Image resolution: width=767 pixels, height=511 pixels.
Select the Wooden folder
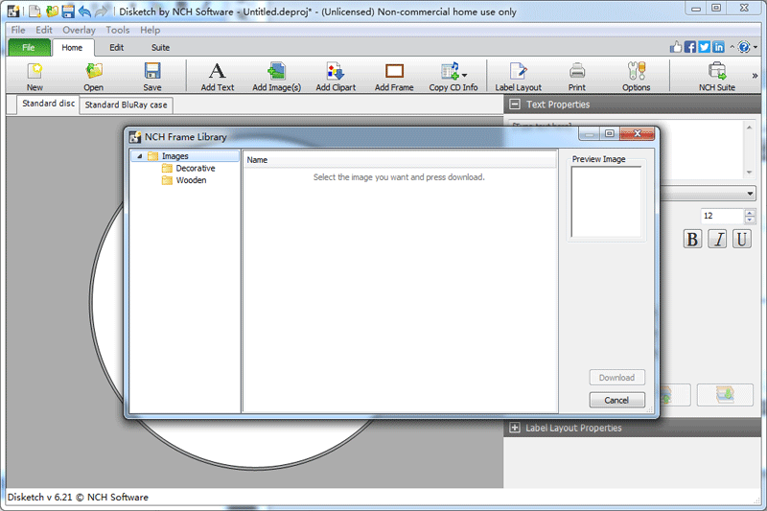pyautogui.click(x=184, y=180)
